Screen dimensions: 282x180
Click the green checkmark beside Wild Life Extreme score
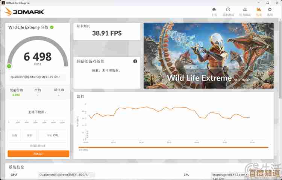[52, 27]
